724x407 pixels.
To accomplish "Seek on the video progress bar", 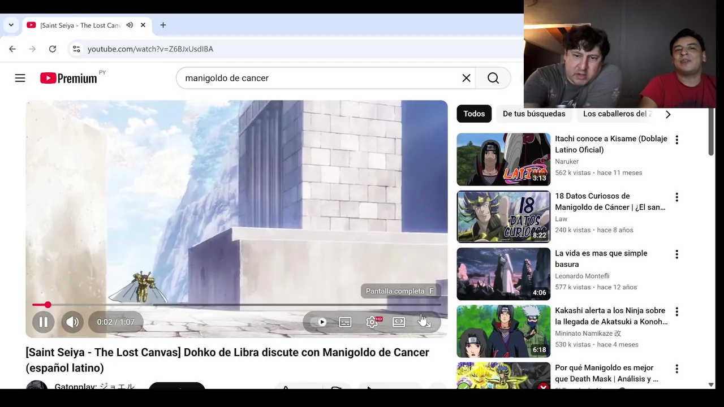I will [x=236, y=305].
